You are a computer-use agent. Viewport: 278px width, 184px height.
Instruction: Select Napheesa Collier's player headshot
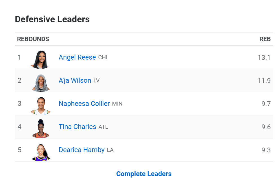coord(41,106)
